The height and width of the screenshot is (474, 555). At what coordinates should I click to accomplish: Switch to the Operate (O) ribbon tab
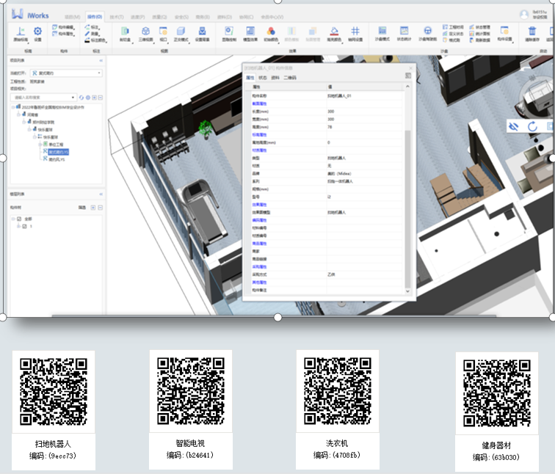pyautogui.click(x=95, y=17)
